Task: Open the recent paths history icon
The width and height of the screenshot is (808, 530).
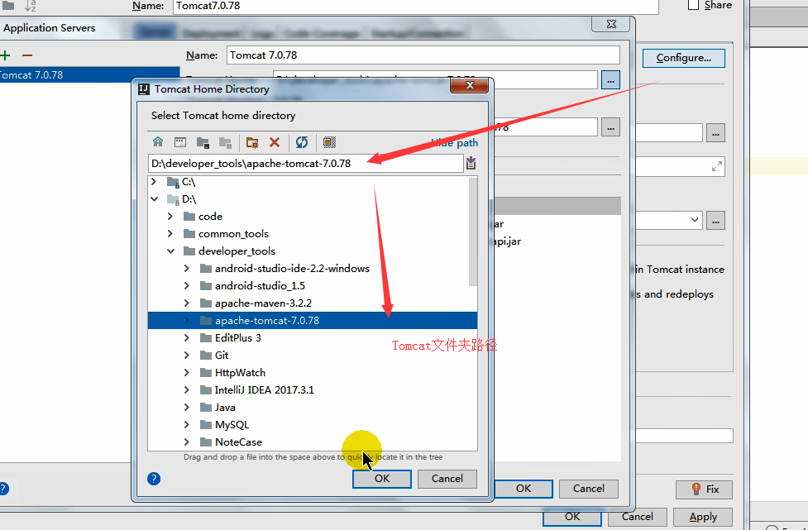Action: point(471,163)
